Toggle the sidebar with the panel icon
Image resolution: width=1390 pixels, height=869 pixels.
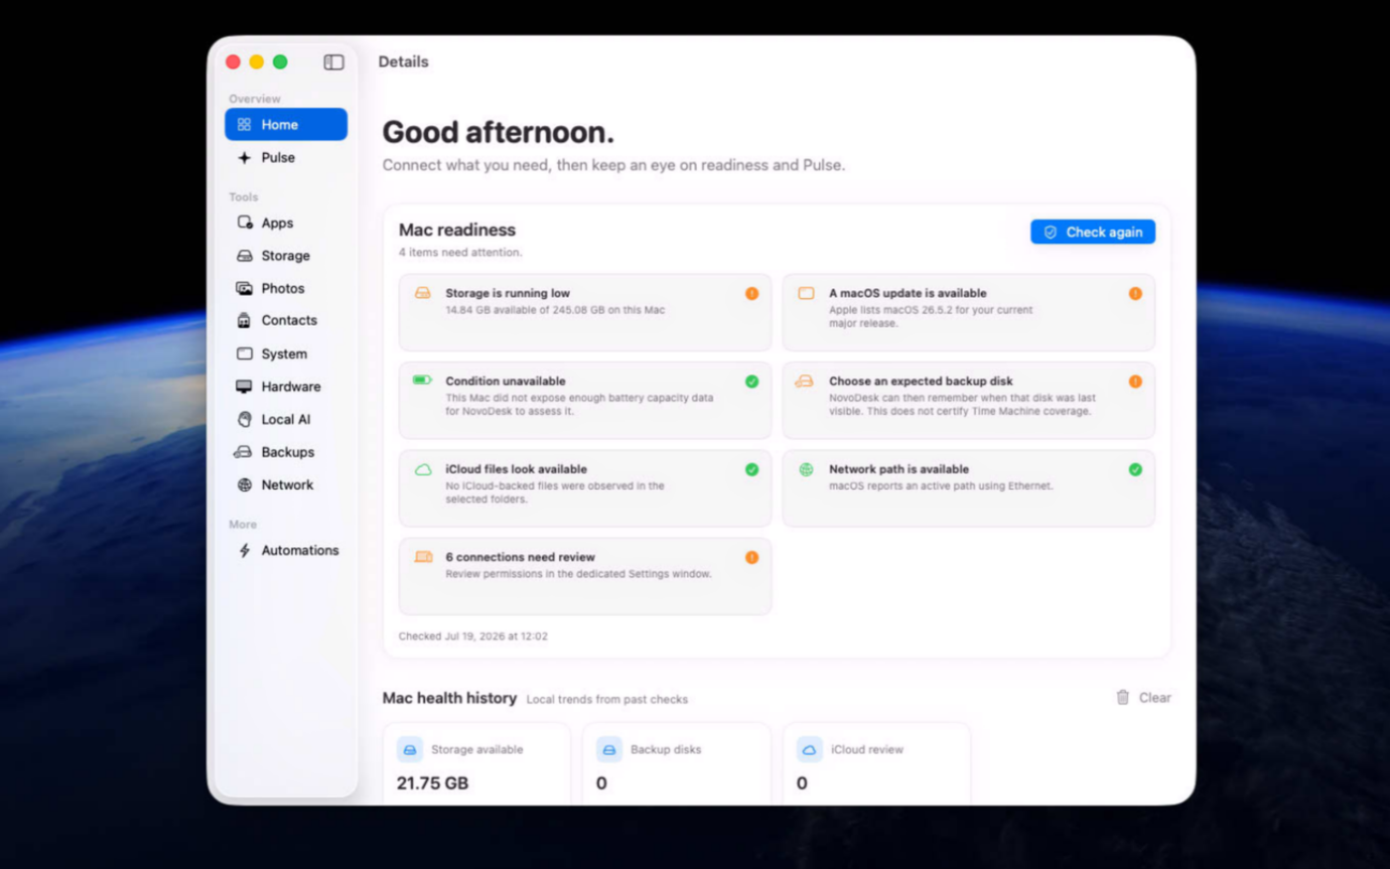coord(334,62)
